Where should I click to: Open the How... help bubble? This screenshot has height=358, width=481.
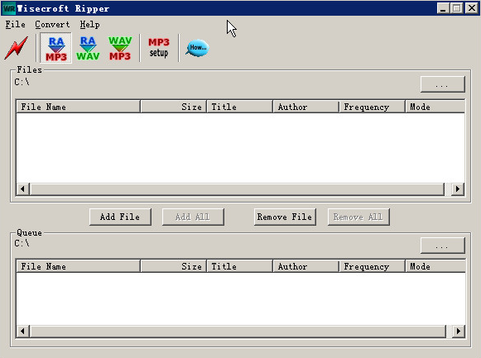(x=197, y=48)
